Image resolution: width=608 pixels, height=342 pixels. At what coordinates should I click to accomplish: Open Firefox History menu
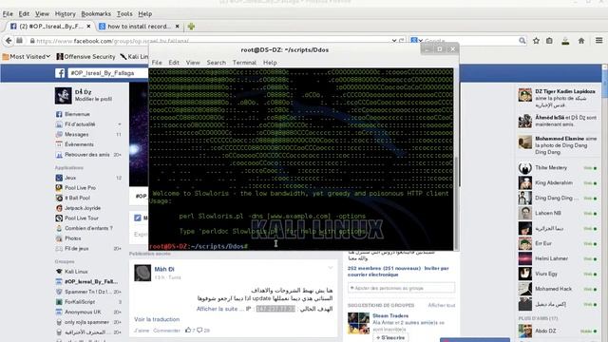(66, 13)
